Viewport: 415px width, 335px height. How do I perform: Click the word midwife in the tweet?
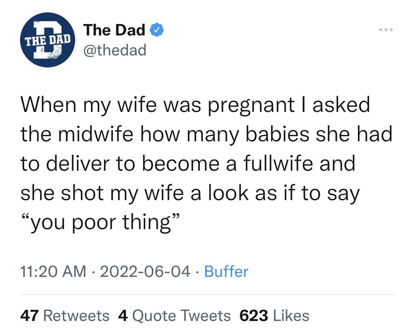tap(96, 134)
